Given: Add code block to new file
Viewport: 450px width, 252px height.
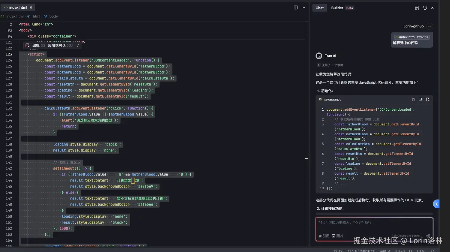Looking at the screenshot, I should (428, 100).
